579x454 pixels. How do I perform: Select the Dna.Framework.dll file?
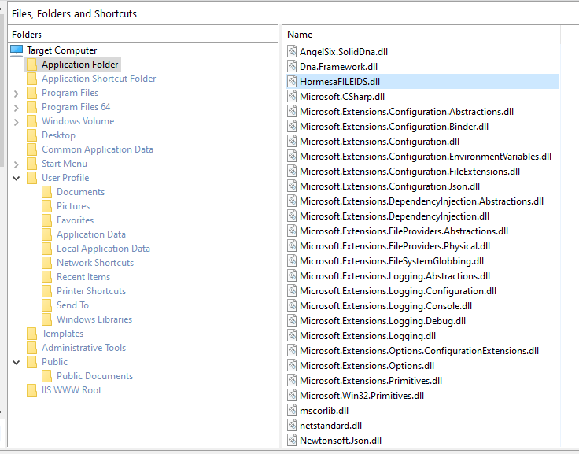click(x=338, y=67)
